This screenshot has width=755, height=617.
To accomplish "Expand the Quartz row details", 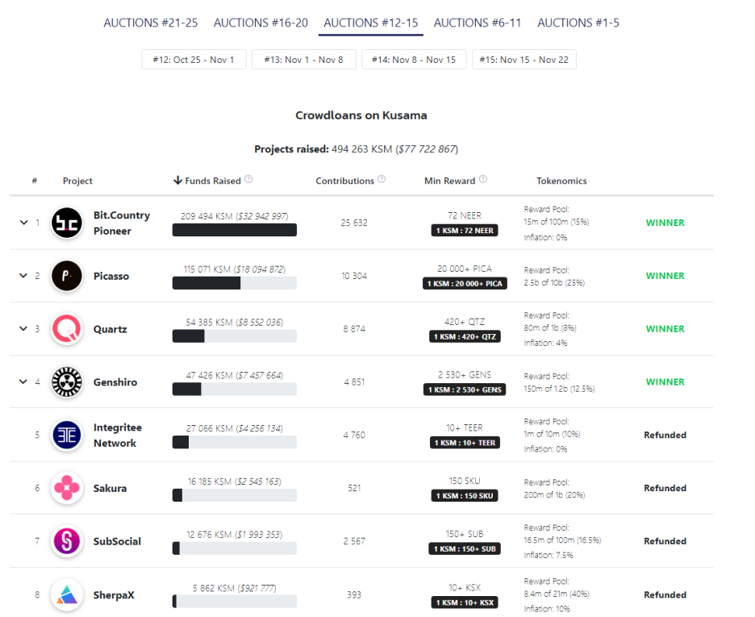I will (x=23, y=328).
